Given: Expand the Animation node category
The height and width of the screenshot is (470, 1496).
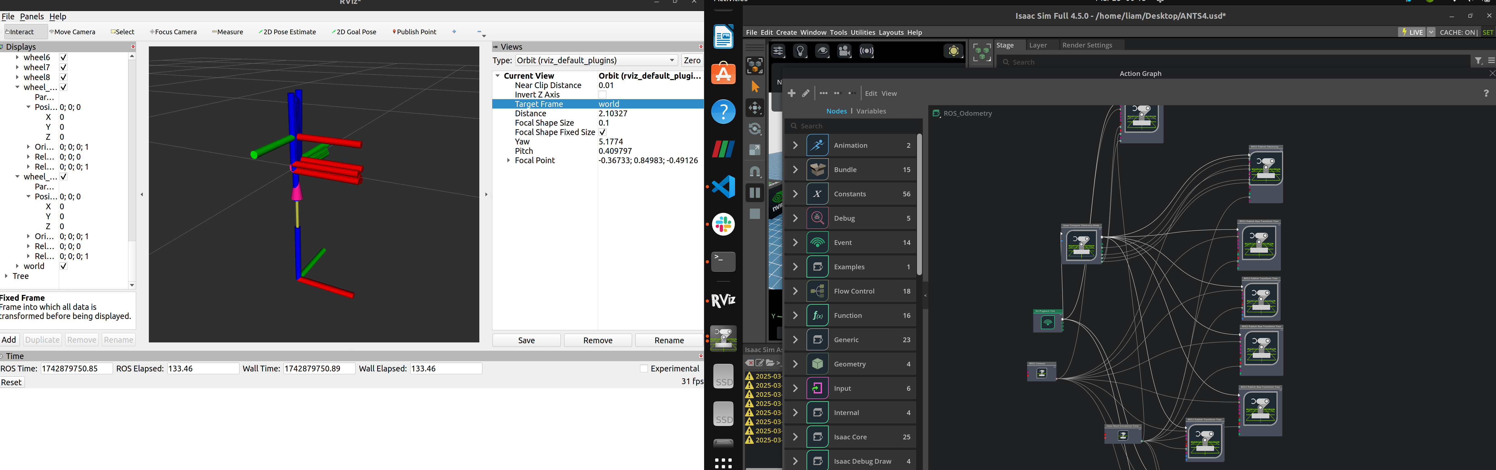Looking at the screenshot, I should [795, 145].
